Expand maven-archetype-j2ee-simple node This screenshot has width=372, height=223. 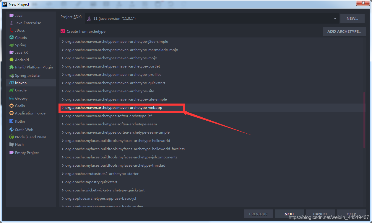coord(63,42)
